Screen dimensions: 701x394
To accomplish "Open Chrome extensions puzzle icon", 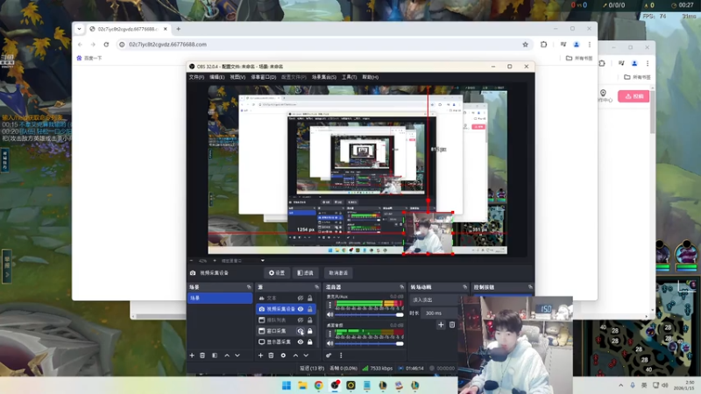I will pos(543,45).
